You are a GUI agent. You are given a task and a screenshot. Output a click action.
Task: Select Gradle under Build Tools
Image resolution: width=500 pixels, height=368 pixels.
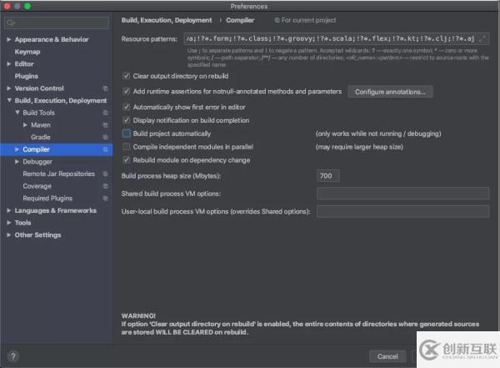[41, 137]
